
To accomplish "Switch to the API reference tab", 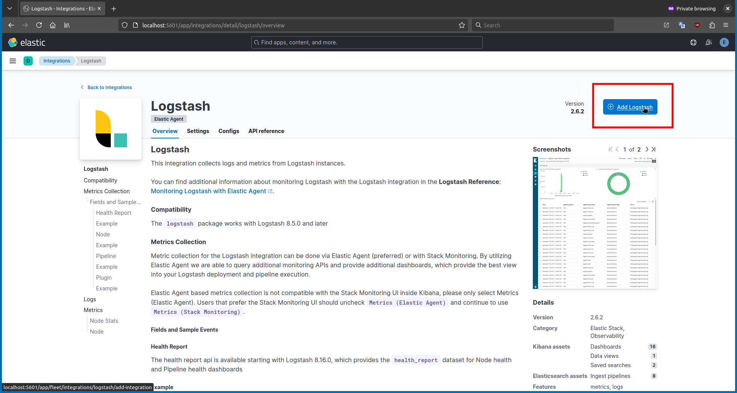I will (266, 131).
